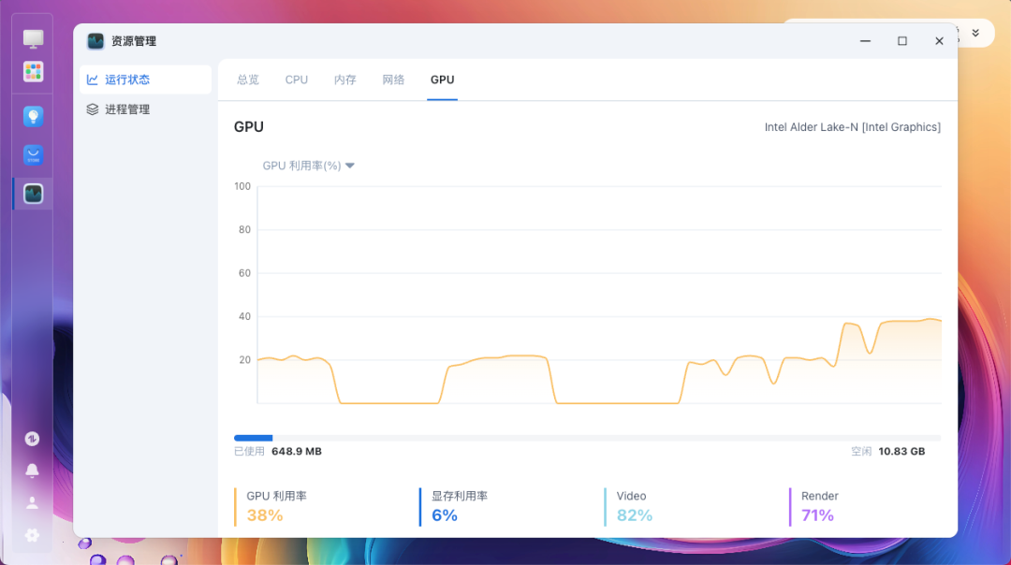Open the 内存 tab

click(x=344, y=80)
